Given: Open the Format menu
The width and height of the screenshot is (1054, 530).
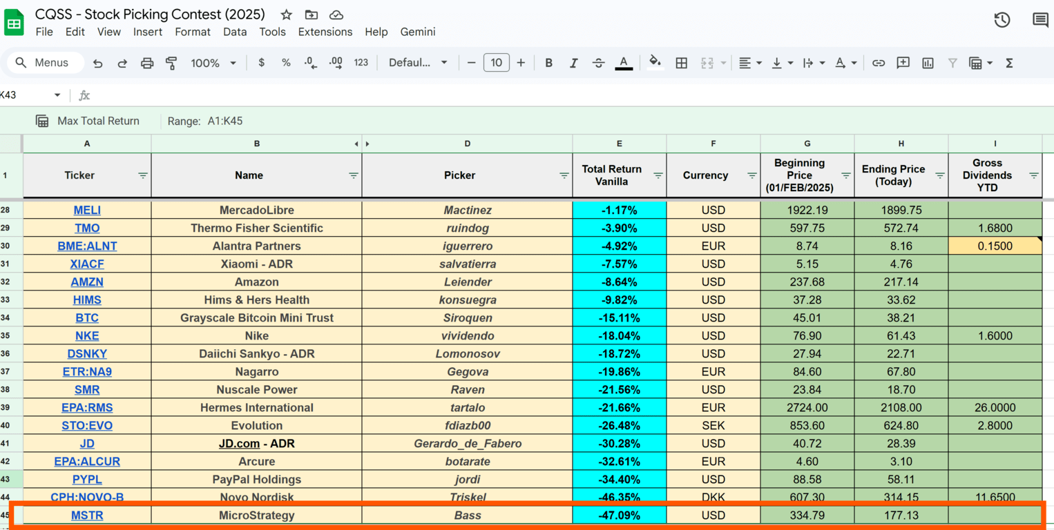Looking at the screenshot, I should point(193,32).
